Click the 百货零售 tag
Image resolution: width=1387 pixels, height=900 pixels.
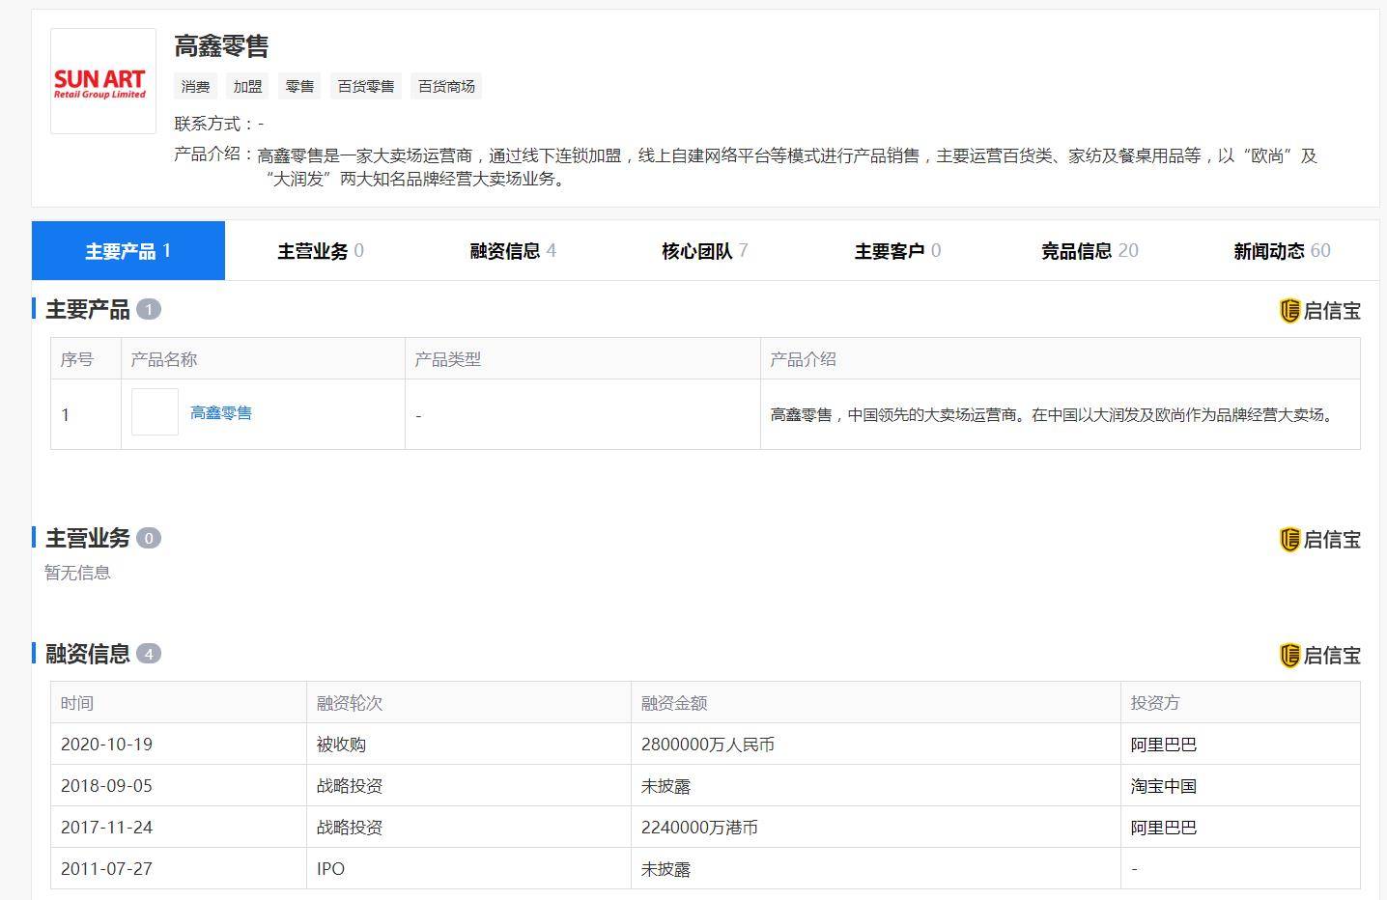click(x=366, y=87)
